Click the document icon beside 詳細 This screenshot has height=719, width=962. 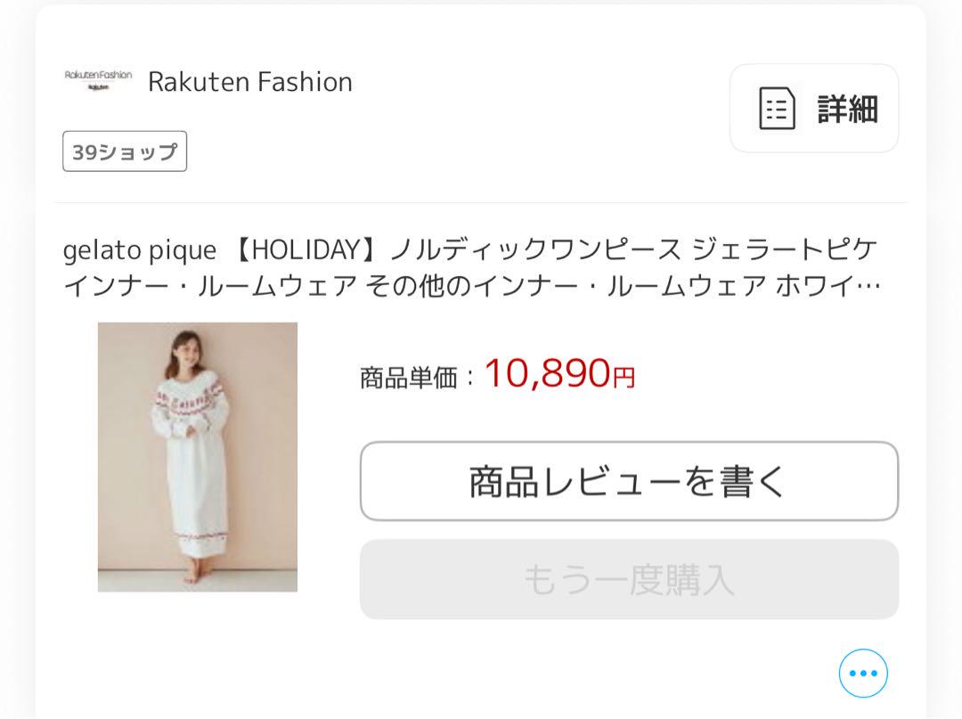(777, 109)
